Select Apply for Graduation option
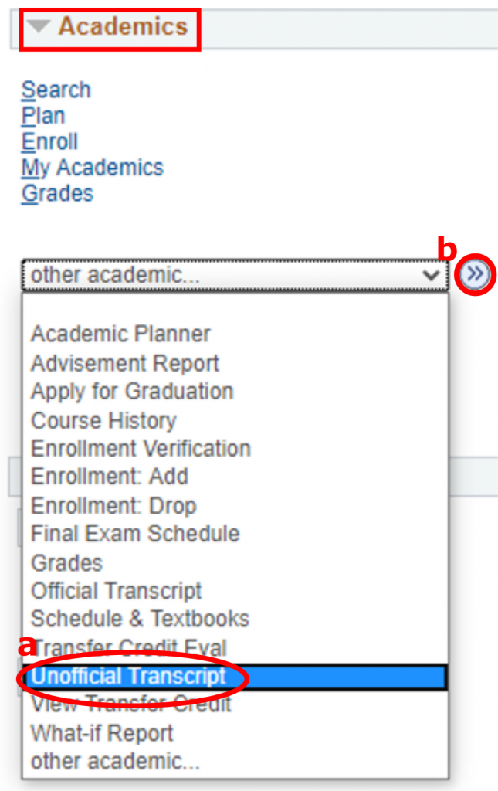The height and width of the screenshot is (791, 498). tap(132, 392)
